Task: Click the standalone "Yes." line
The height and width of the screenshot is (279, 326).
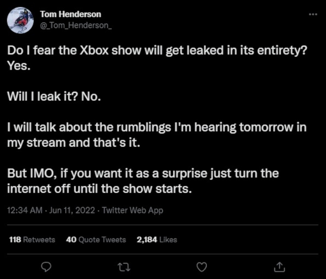Action: pos(19,65)
